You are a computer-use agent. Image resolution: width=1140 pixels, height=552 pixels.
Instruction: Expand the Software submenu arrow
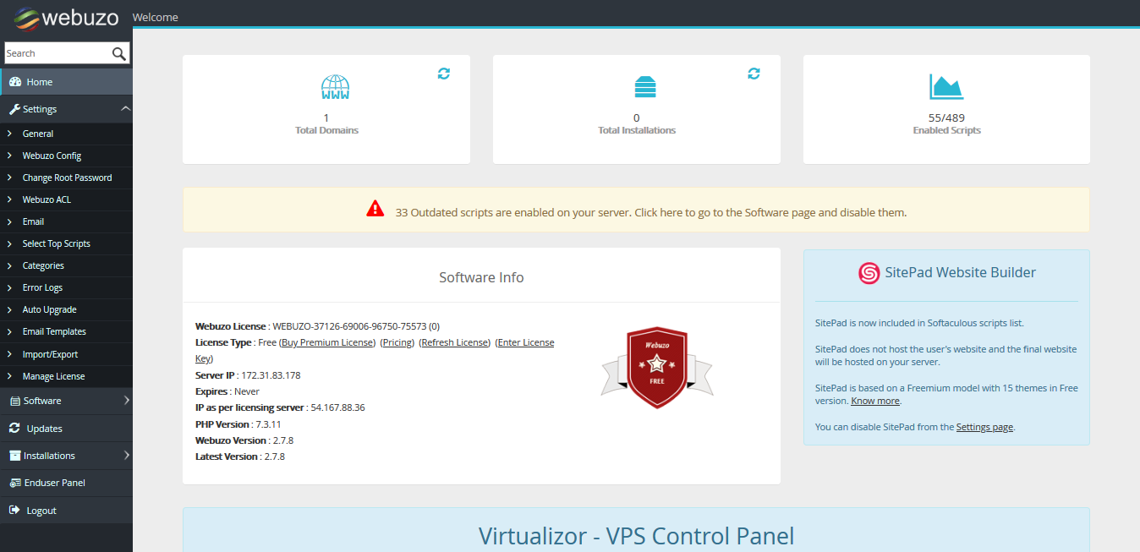pyautogui.click(x=126, y=401)
